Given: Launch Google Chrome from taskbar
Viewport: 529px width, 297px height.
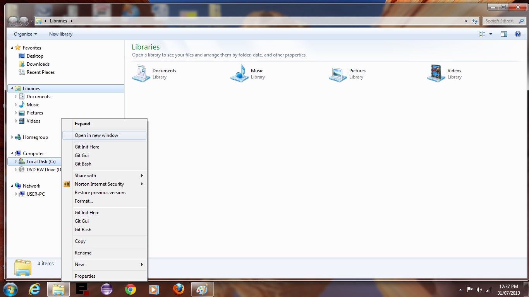Looking at the screenshot, I should pos(131,289).
